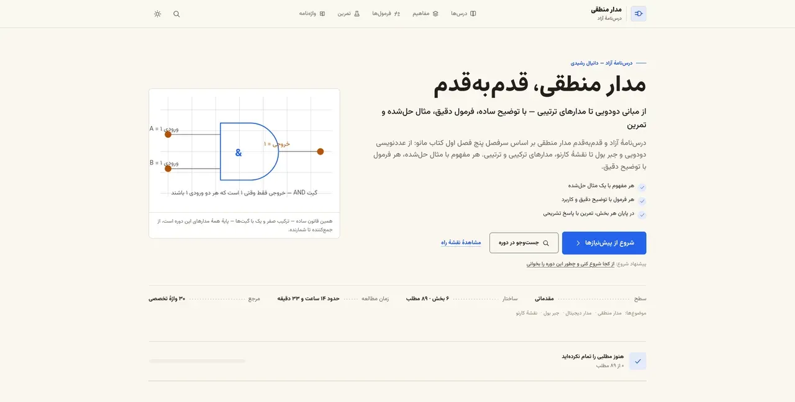Open the تمرین menu item
The width and height of the screenshot is (795, 402).
[348, 14]
